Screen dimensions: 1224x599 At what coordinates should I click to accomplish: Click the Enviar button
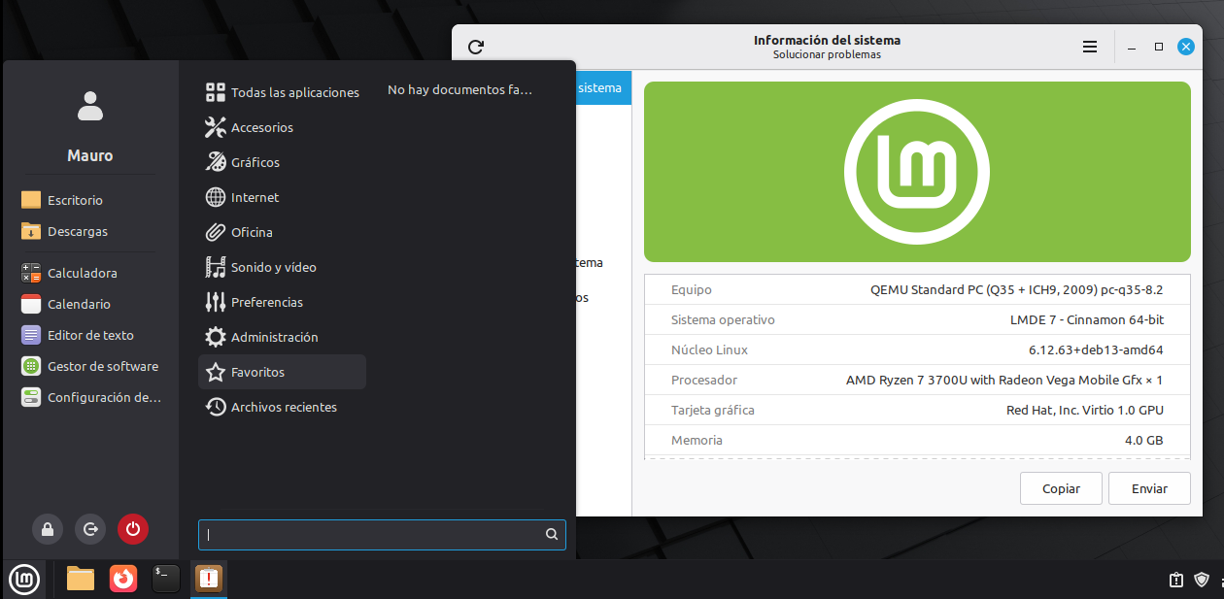coord(1149,488)
